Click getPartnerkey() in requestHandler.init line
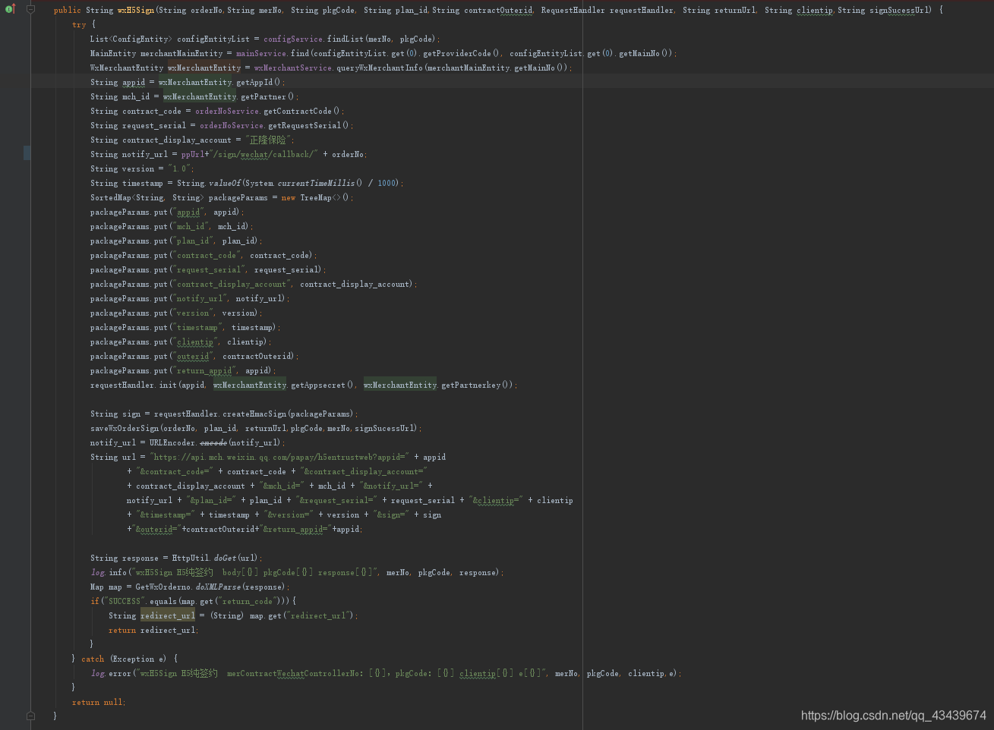 point(475,385)
